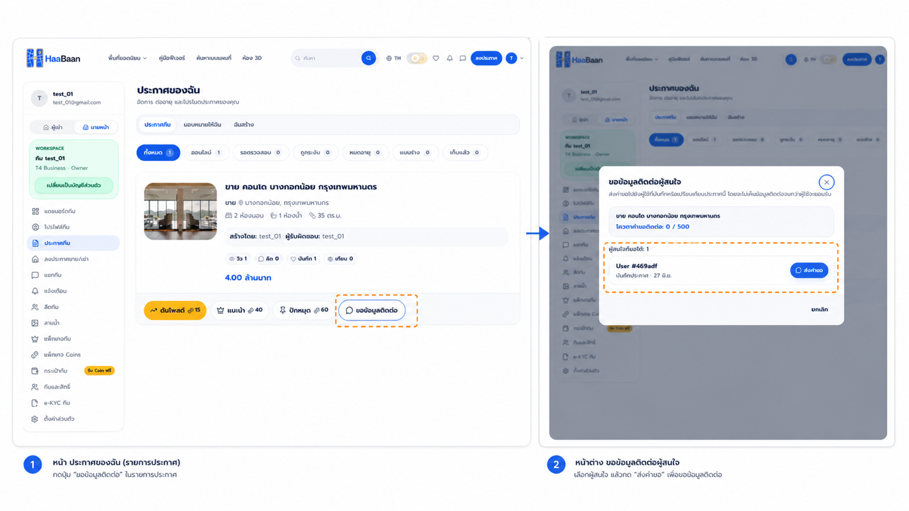909x511 pixels.
Task: Switch role to นายหน้า in screenshot 1 sidebar
Action: point(95,127)
